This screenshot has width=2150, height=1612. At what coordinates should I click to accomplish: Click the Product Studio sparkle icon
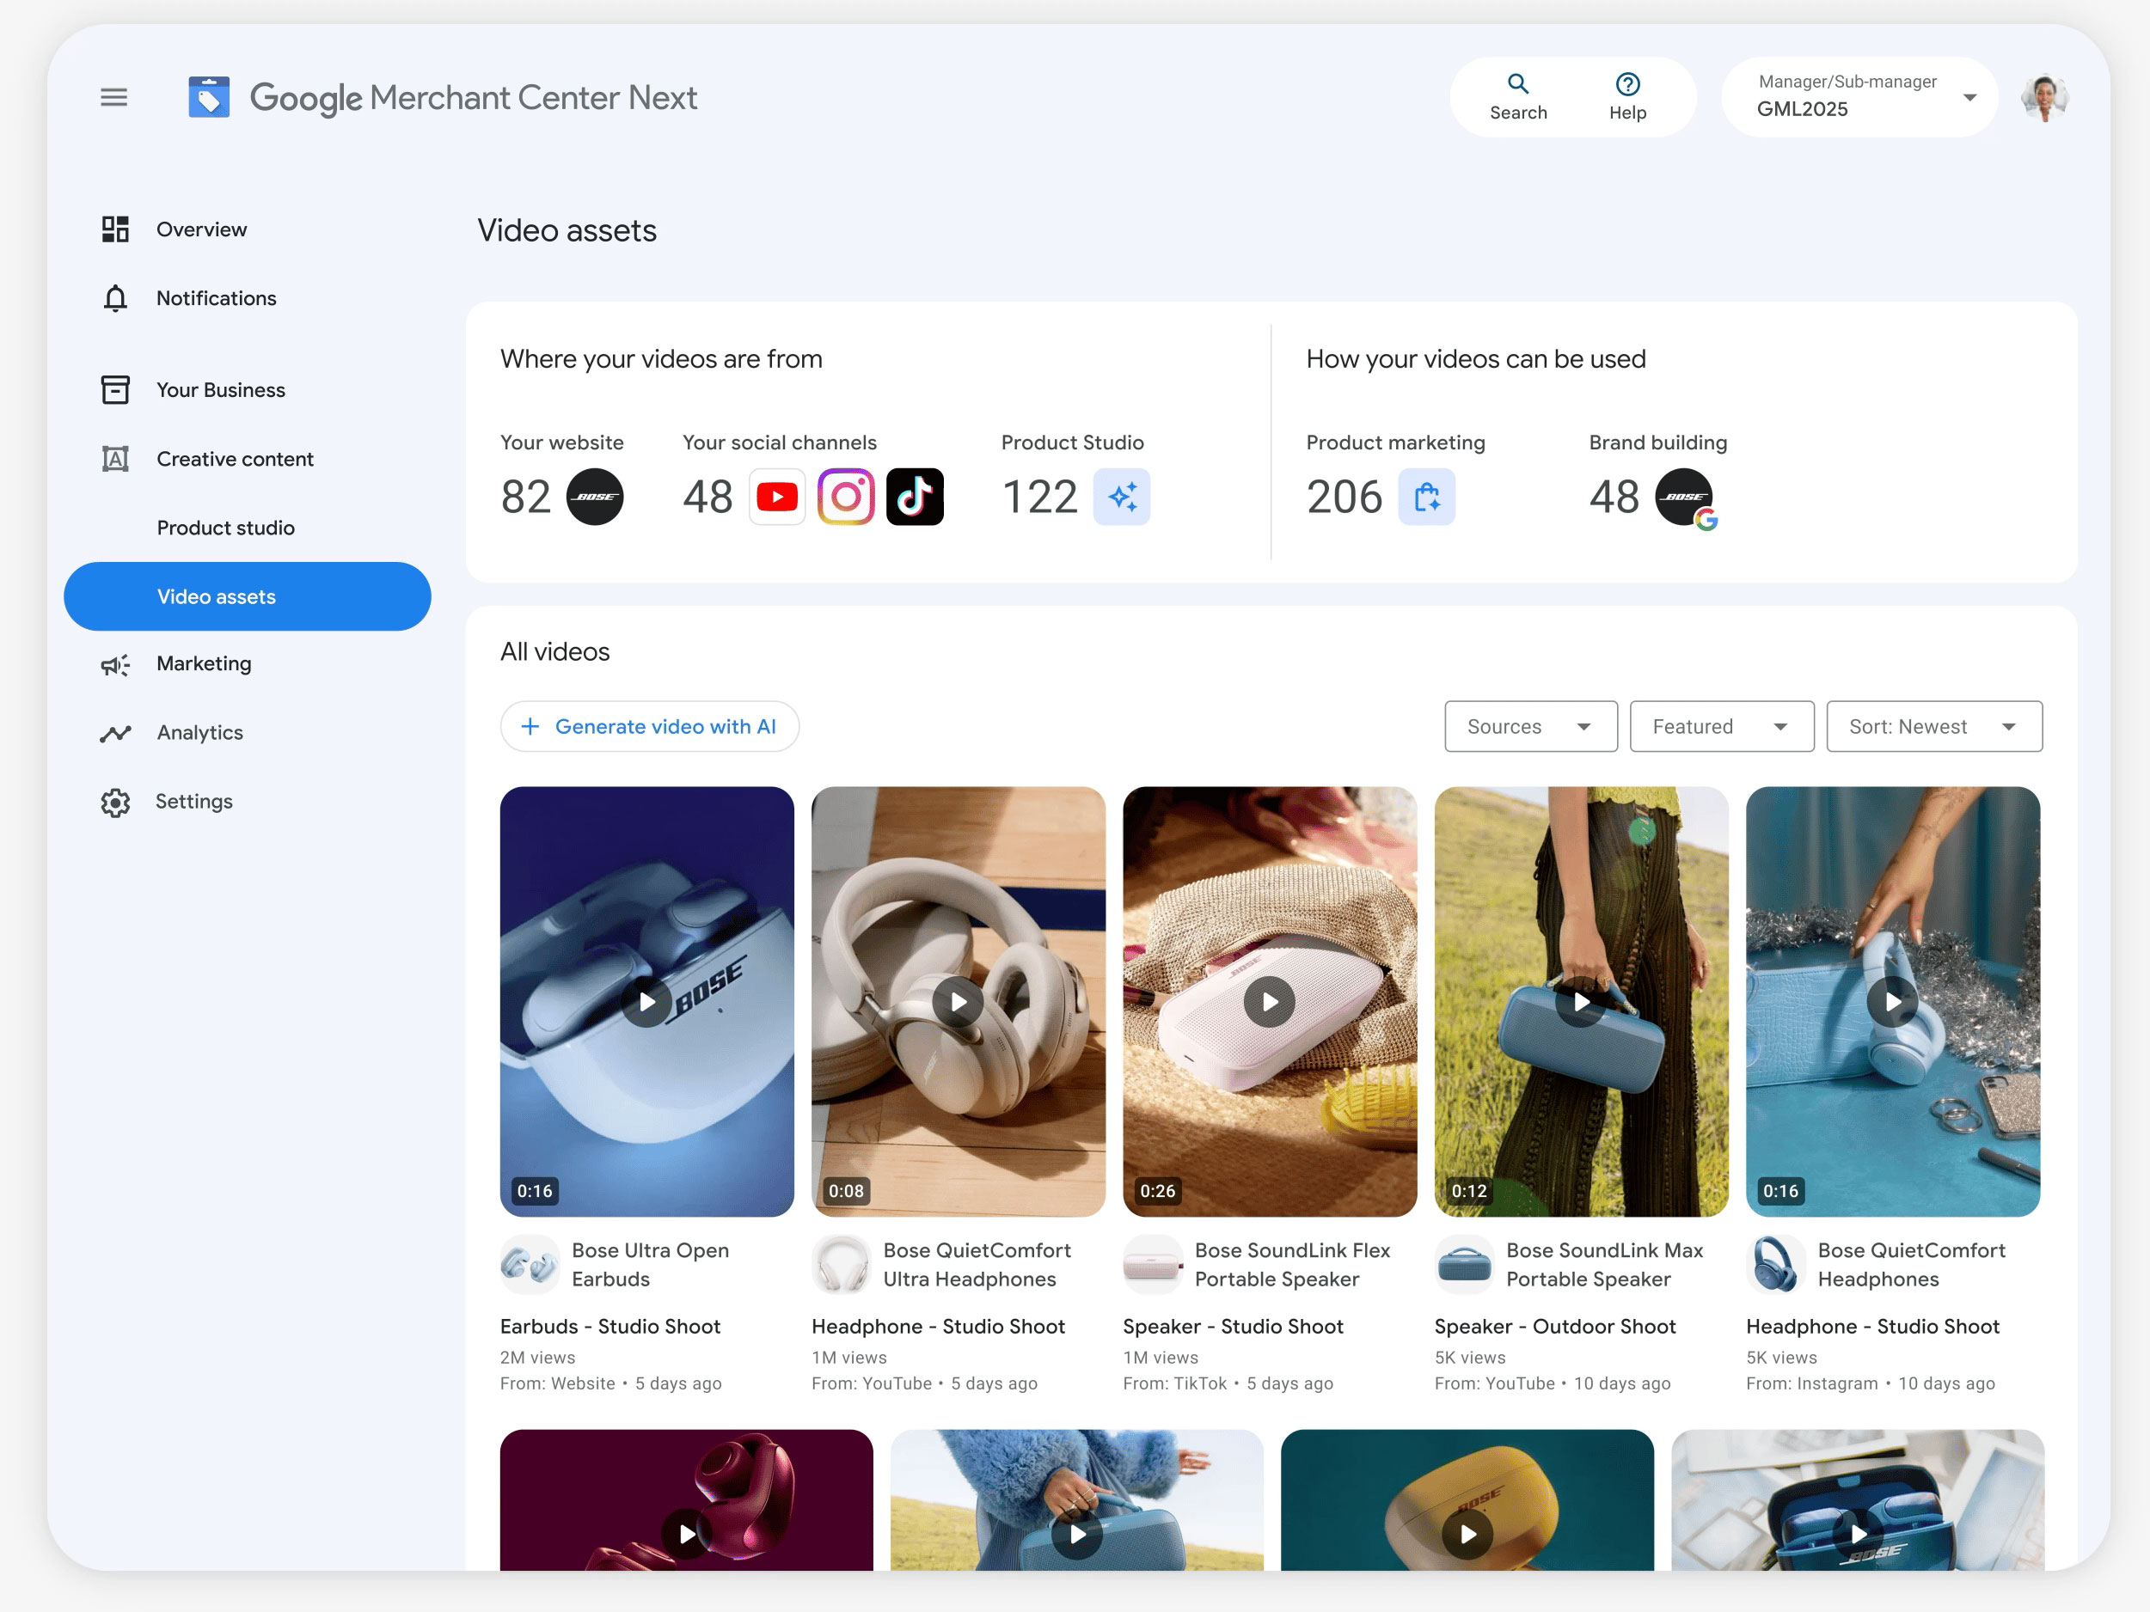(1122, 497)
